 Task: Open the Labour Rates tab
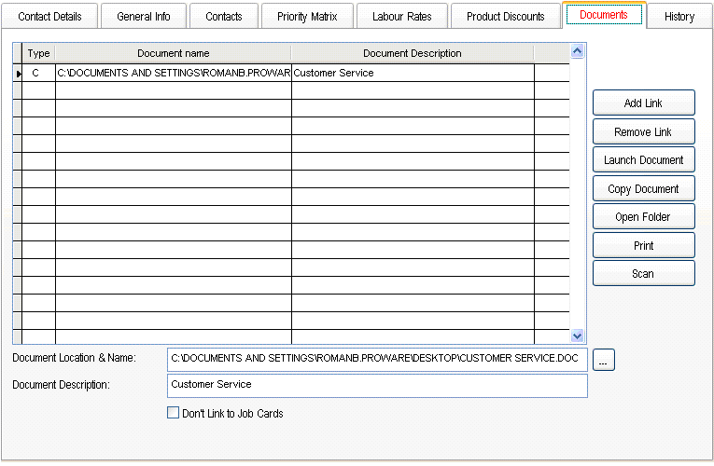(401, 17)
